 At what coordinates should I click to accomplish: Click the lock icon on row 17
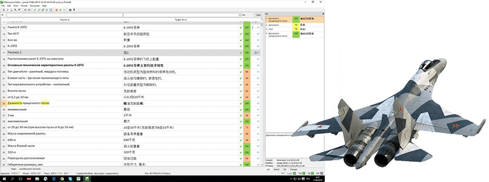pyautogui.click(x=255, y=52)
